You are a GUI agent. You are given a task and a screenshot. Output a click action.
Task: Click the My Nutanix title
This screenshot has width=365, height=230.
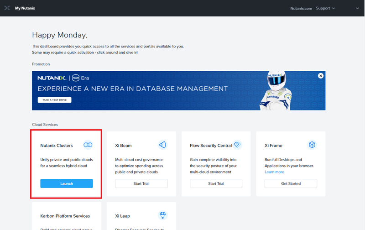pyautogui.click(x=25, y=8)
